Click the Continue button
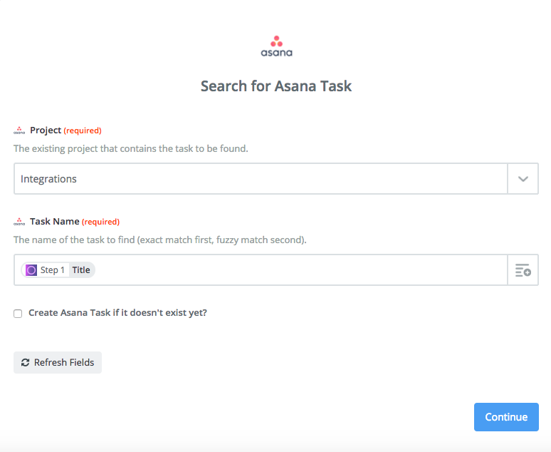This screenshot has width=551, height=452. click(x=506, y=417)
